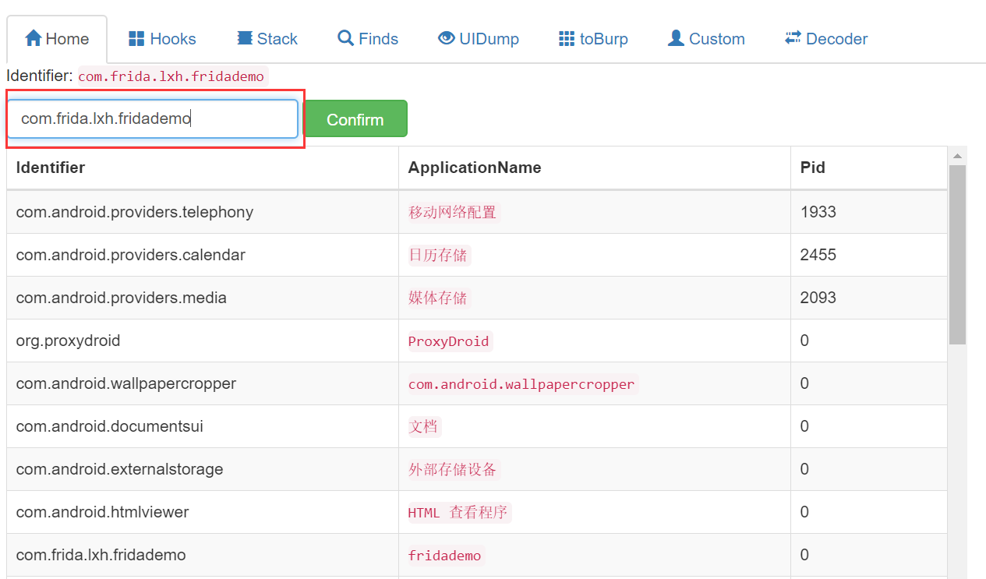986x579 pixels.
Task: Click the green Confirm button
Action: point(355,119)
